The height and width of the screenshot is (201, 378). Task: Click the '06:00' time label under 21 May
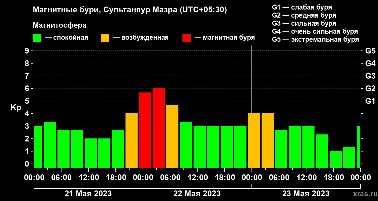(61, 178)
